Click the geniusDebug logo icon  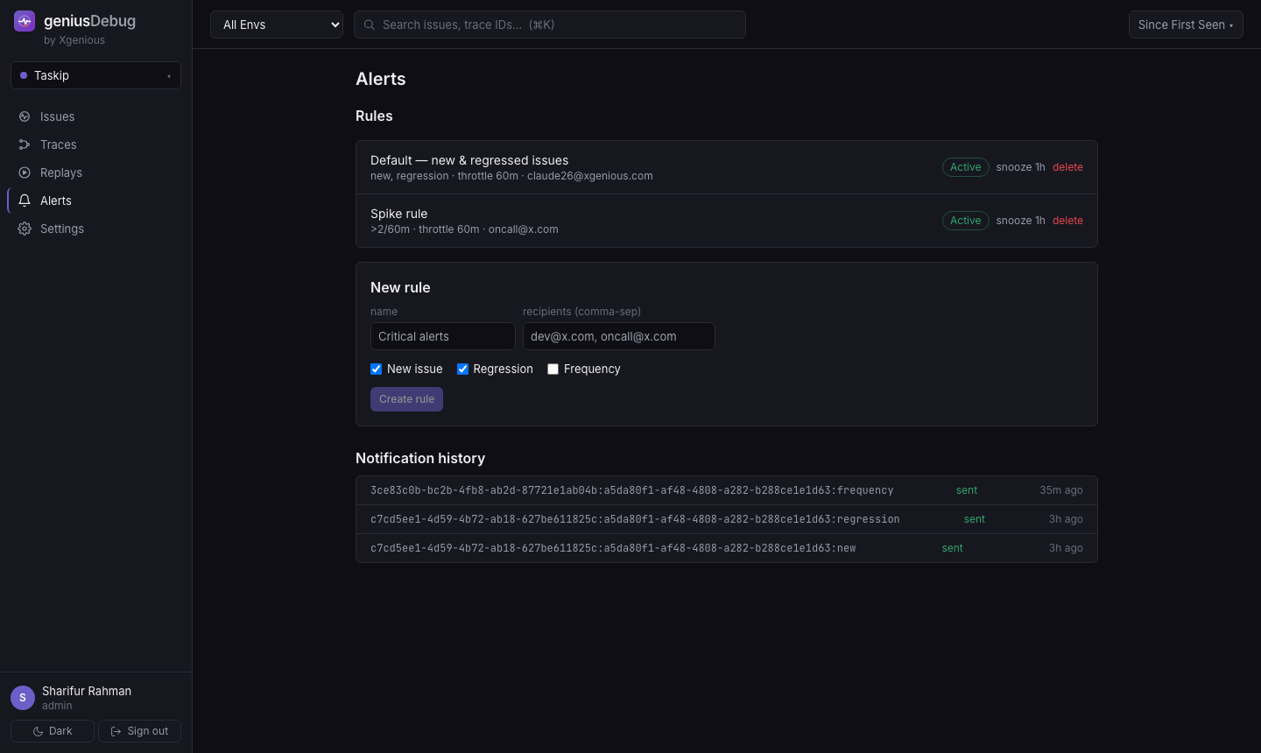point(25,21)
